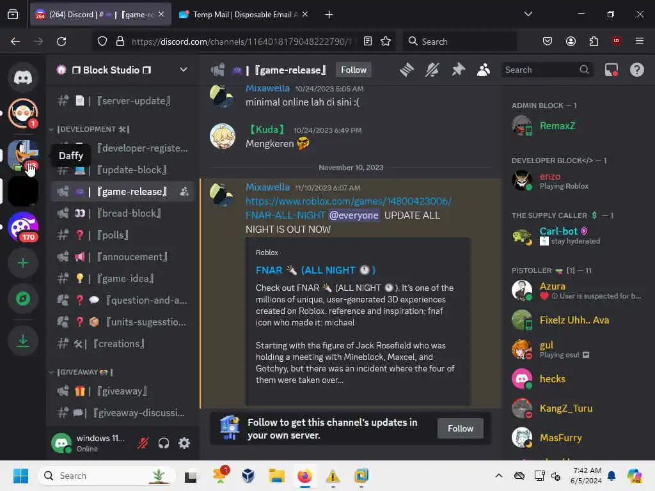Toggle the microphone mute icon
The image size is (655, 491).
(x=143, y=443)
